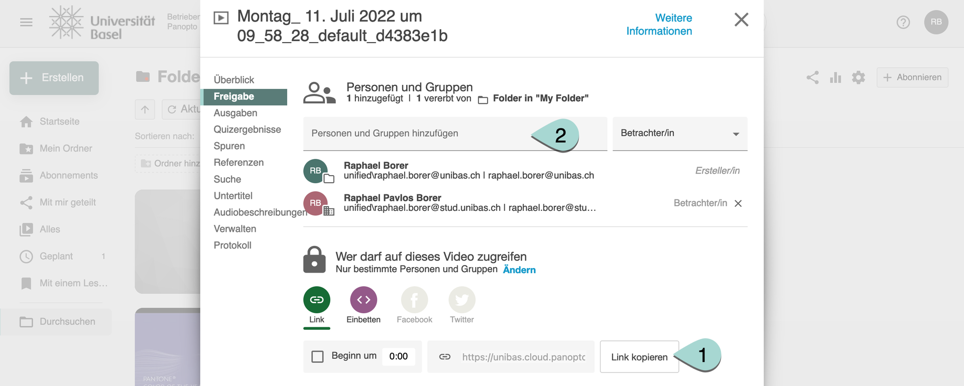Viewport: 964px width, 386px height.
Task: Click the help question mark icon
Action: point(903,22)
